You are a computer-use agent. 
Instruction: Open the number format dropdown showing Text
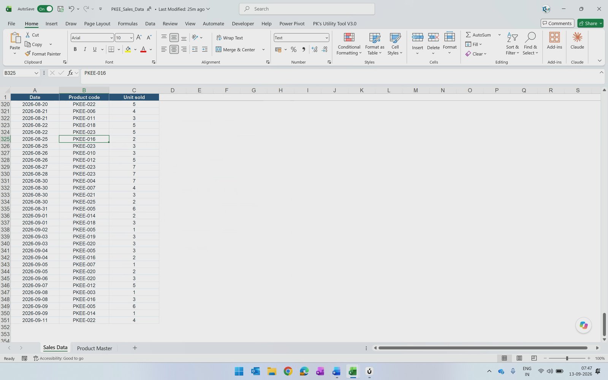(326, 38)
